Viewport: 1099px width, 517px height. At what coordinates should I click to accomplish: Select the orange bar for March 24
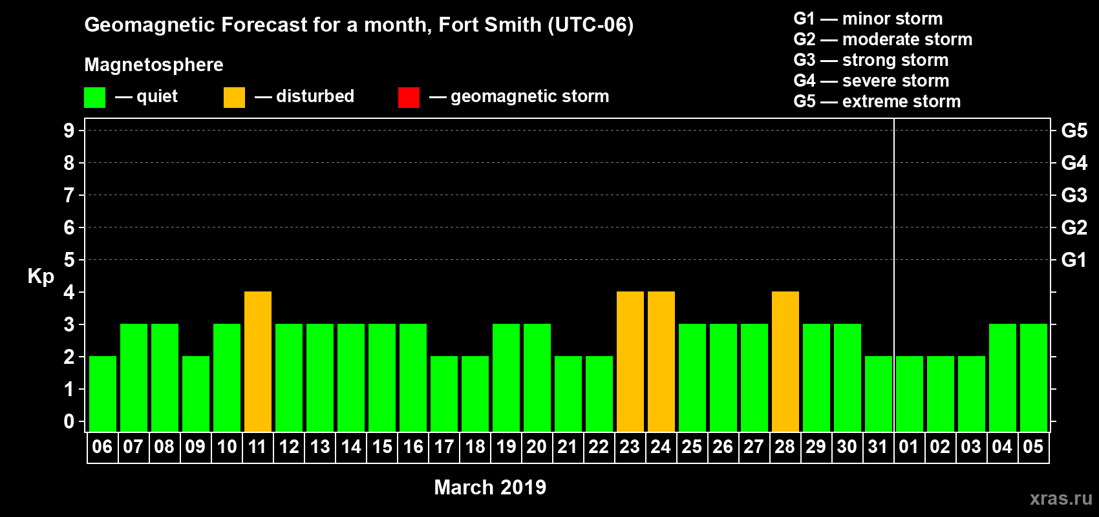tap(661, 362)
